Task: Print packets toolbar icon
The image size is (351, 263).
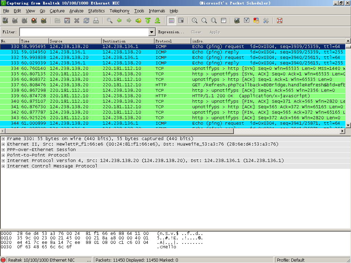Action: tap(96, 21)
